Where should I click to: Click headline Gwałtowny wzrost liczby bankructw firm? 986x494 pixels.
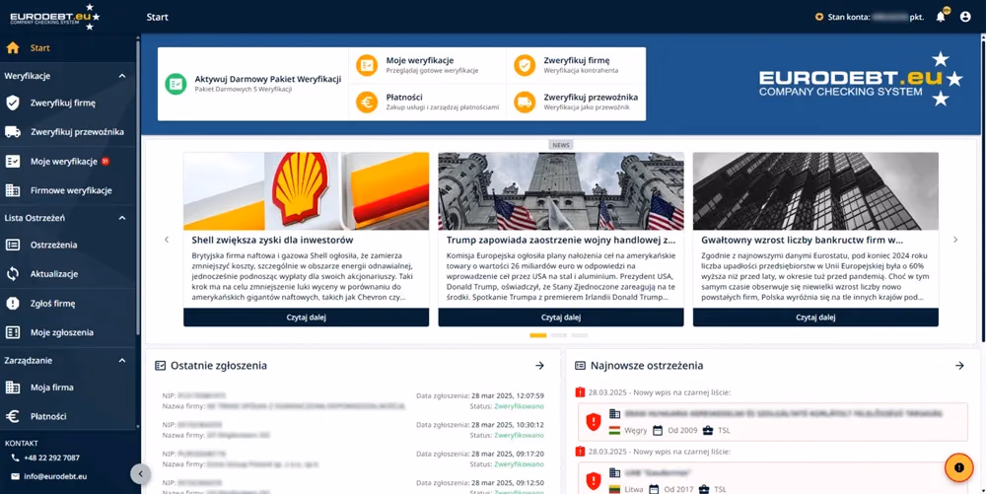pyautogui.click(x=802, y=240)
